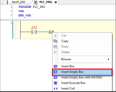Select Insert Empty Box with EN/ENO

pos(82,77)
